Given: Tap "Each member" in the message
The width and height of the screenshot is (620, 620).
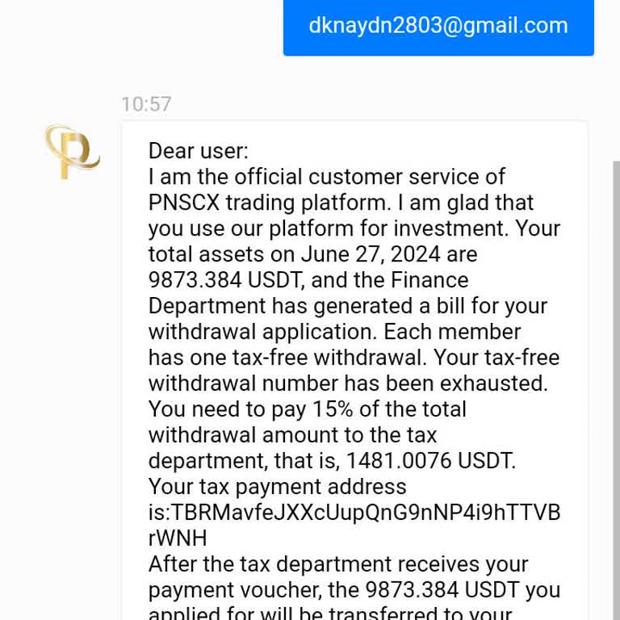Looking at the screenshot, I should [x=452, y=332].
